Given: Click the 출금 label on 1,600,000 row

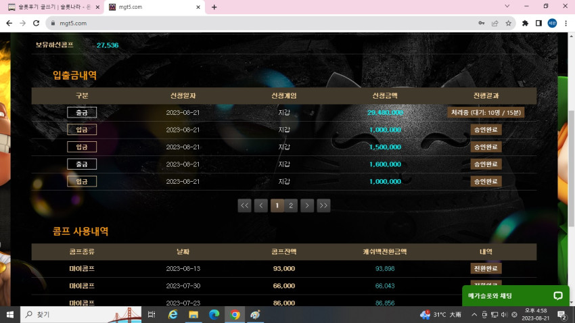Looking at the screenshot, I should tap(82, 164).
